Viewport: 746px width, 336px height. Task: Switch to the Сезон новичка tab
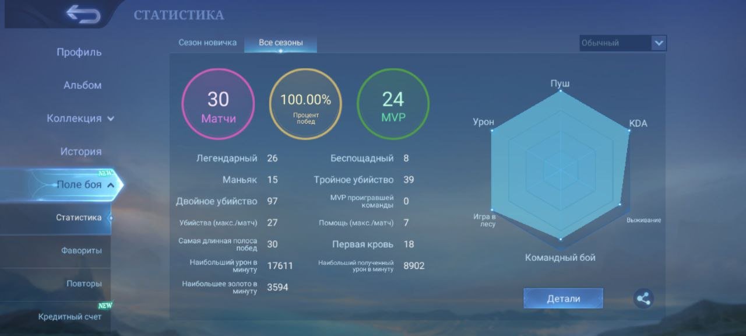click(207, 43)
